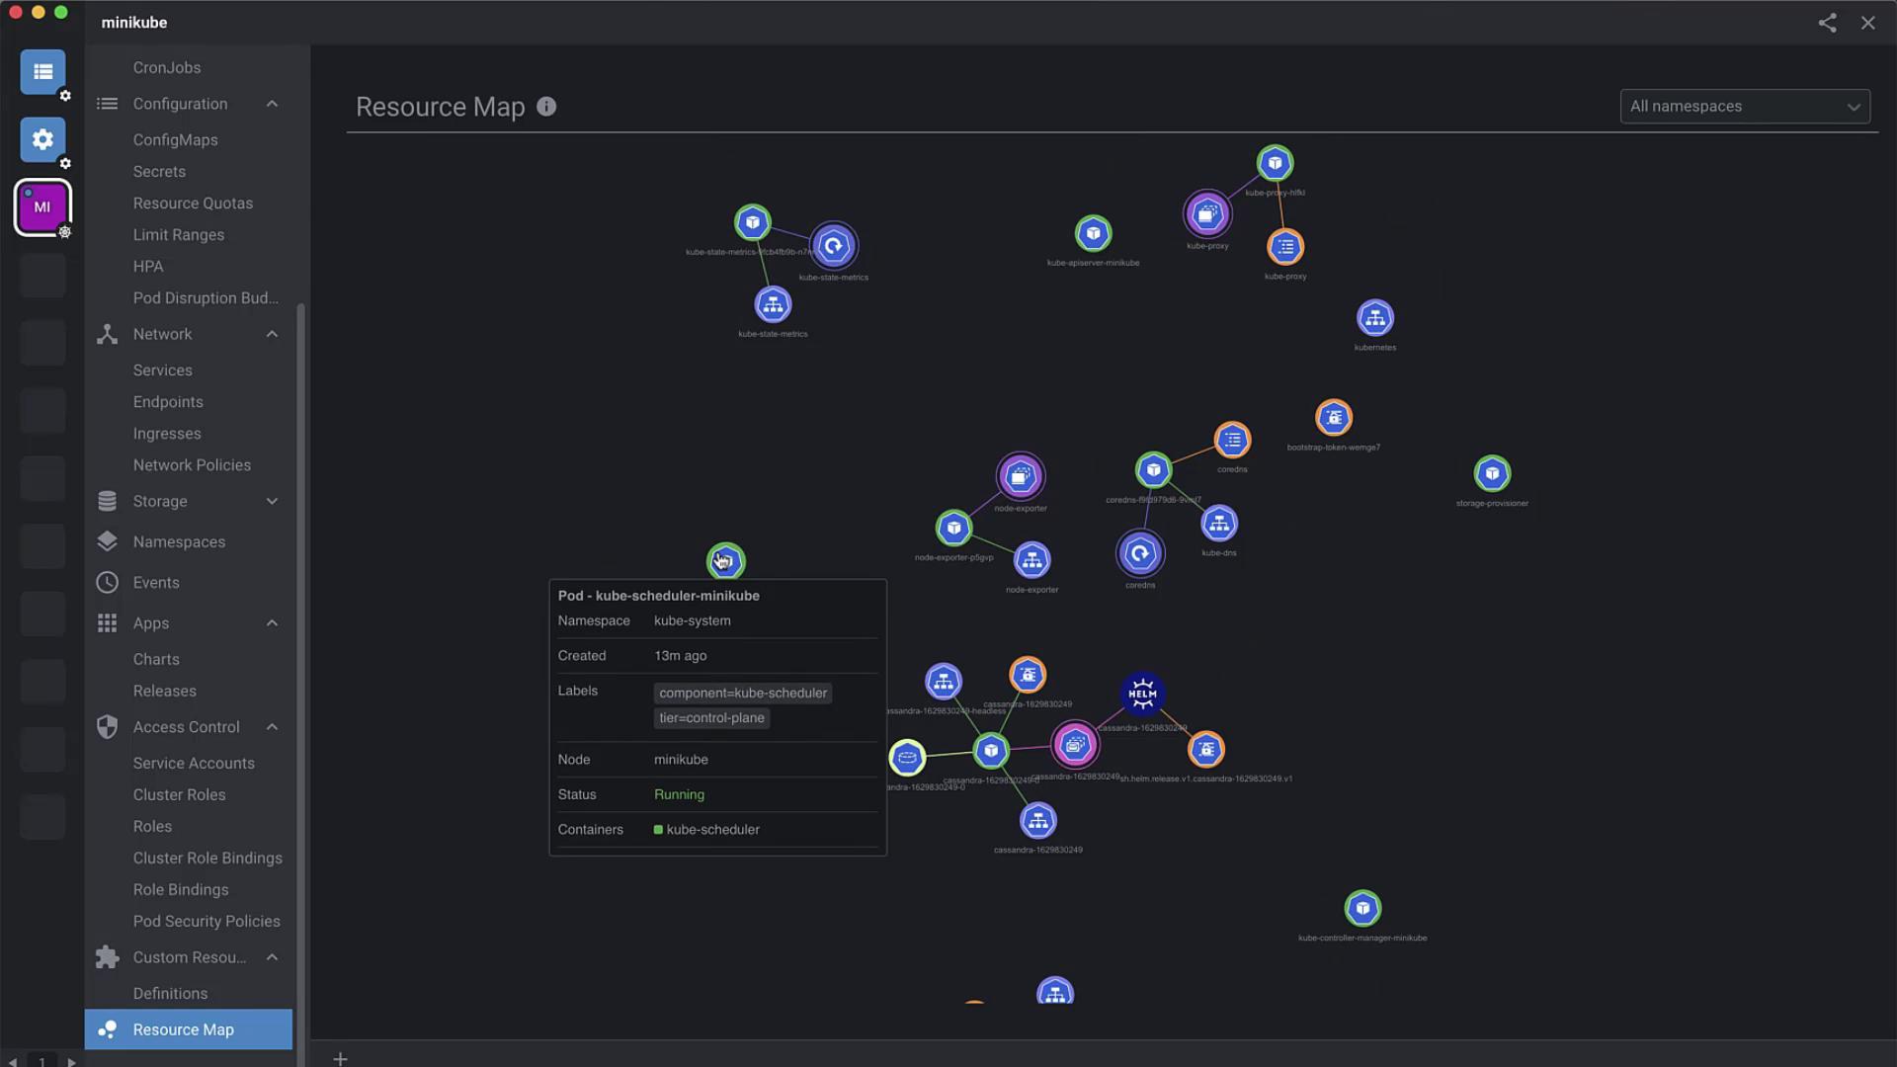Click the Resource Map info icon
1897x1067 pixels.
[x=546, y=107]
